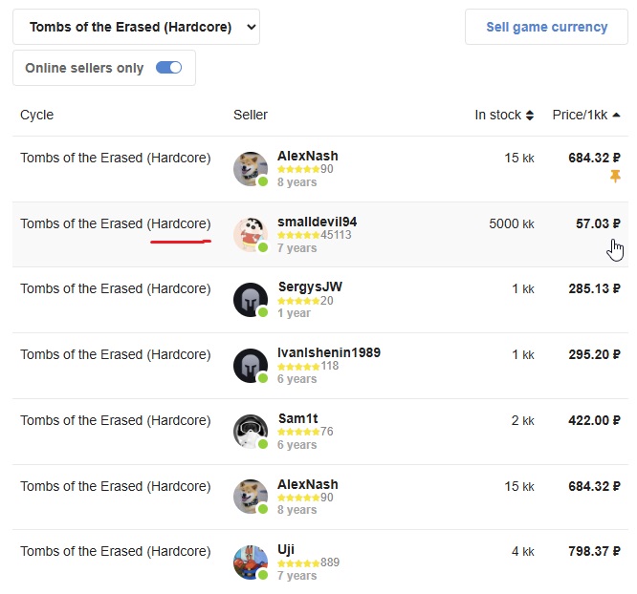
Task: Click the orange pin icon under 684.32 ₽
Action: point(615,177)
